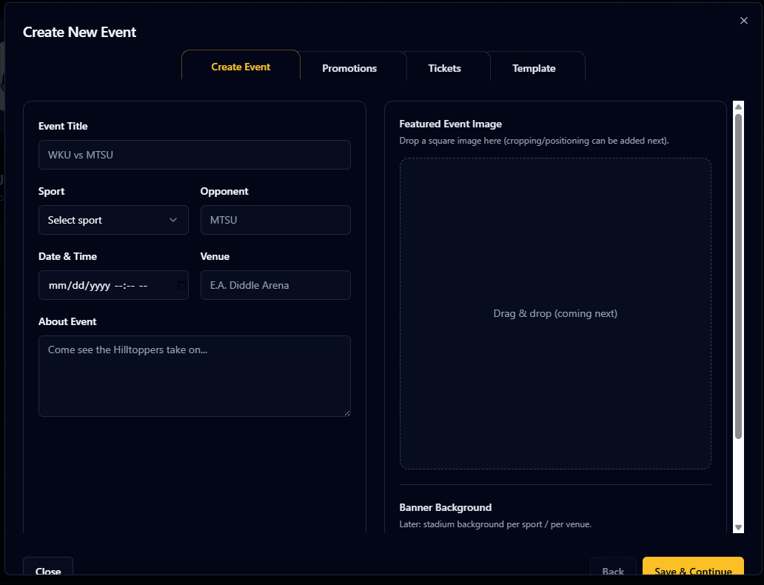
Task: Click the About Event resize grip
Action: 346,412
